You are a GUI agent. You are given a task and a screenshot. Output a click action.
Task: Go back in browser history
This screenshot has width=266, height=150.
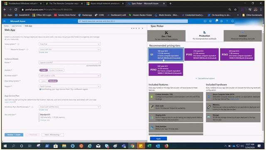(x=5, y=10)
